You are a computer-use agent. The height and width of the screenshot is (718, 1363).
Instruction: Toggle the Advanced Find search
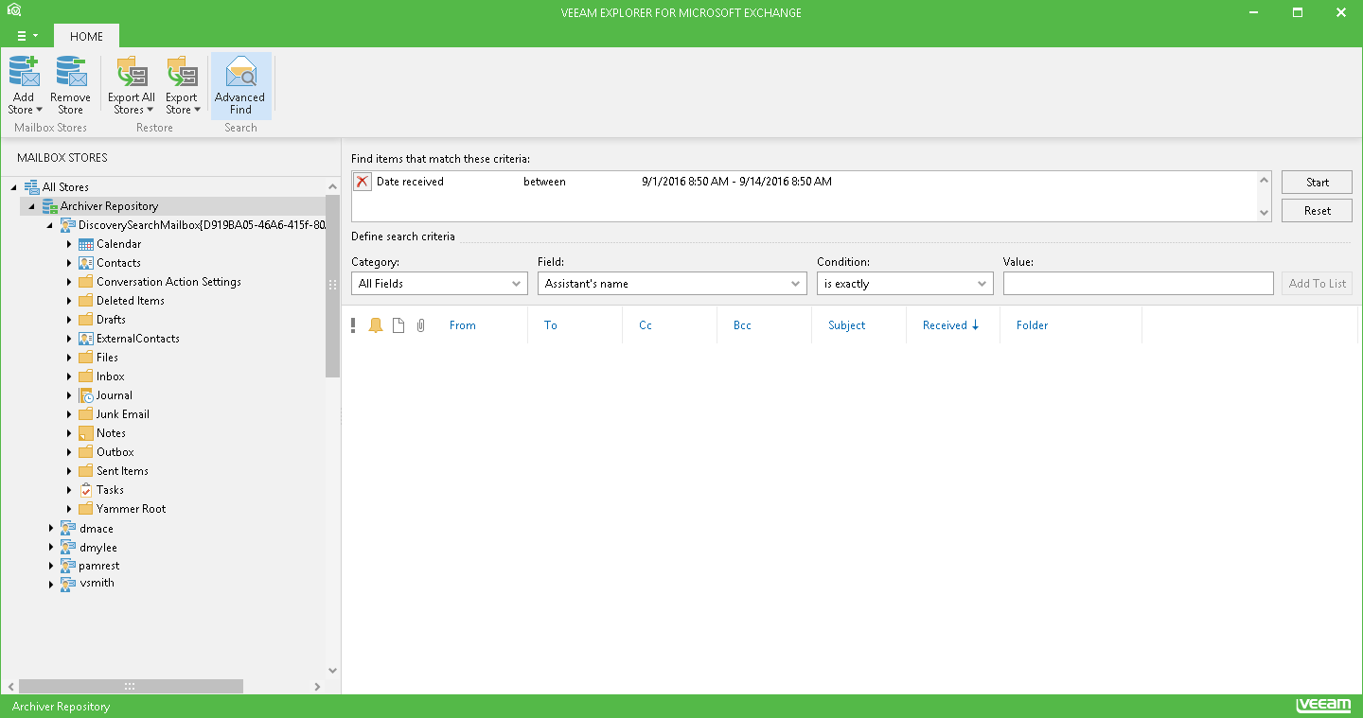240,85
